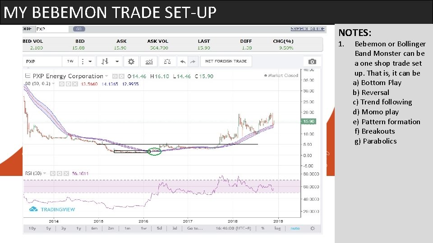Toggle percent scale with % button
This screenshot has height=243, width=433.
coord(263,229)
